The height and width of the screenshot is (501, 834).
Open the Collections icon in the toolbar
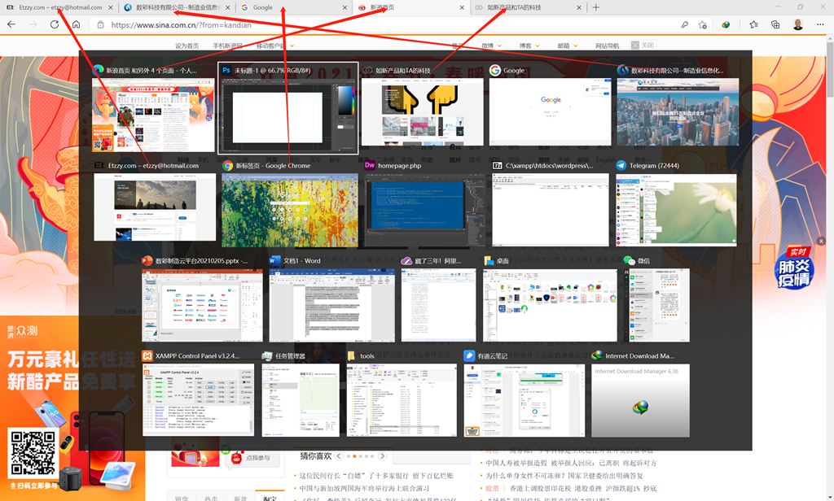click(x=775, y=24)
